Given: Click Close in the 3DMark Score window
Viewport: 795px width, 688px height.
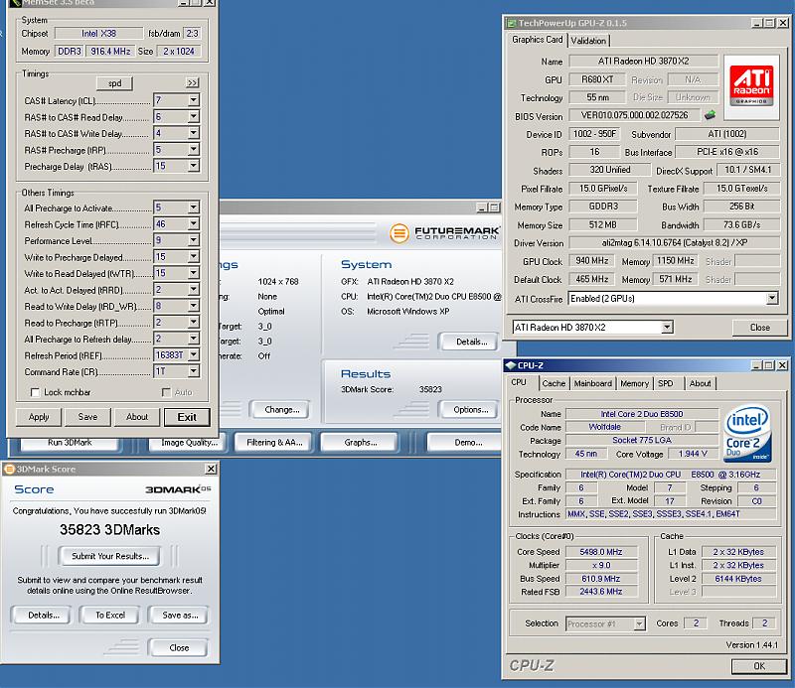Looking at the screenshot, I should tap(179, 648).
